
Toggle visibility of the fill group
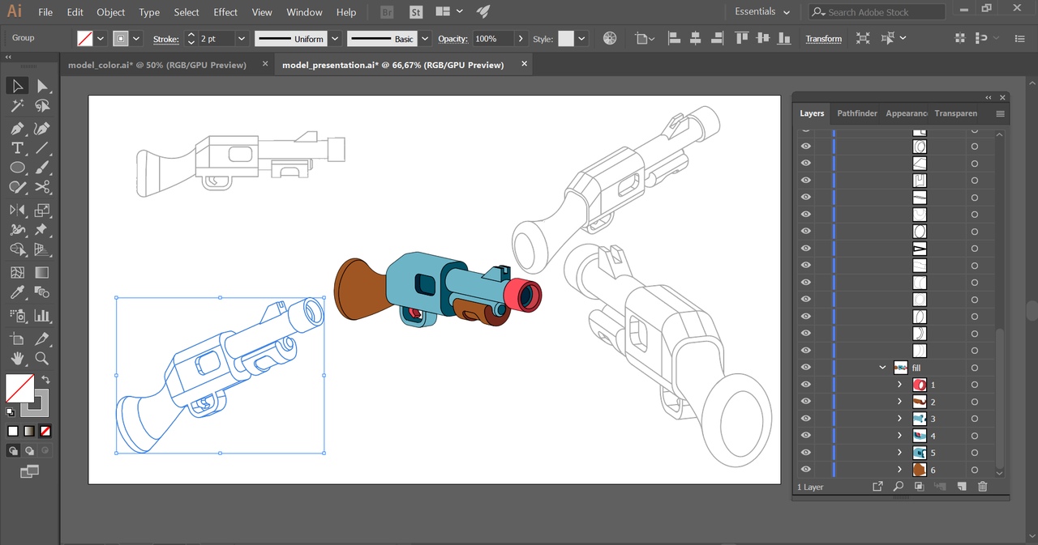pyautogui.click(x=805, y=368)
